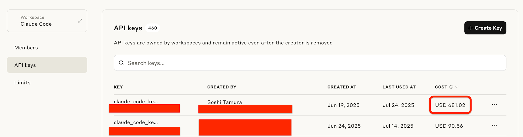Image resolution: width=523 pixels, height=137 pixels.
Task: Open the Cost column sort chevron
Action: (x=457, y=87)
